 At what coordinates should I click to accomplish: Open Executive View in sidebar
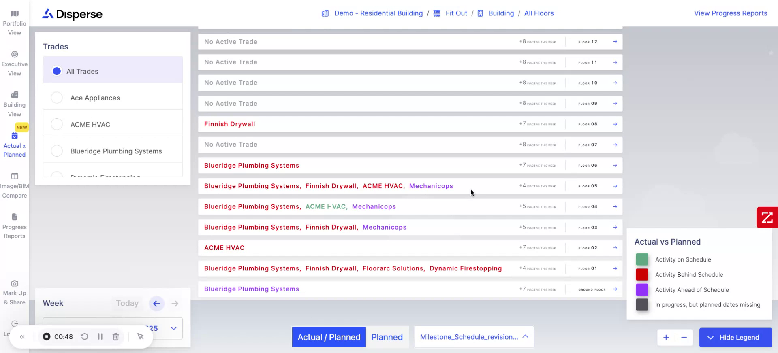(x=15, y=64)
